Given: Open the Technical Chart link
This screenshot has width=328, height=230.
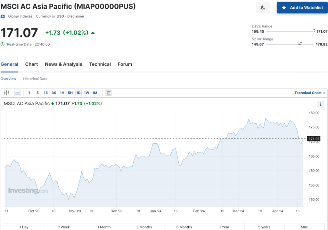Looking at the screenshot, I should tap(310, 93).
